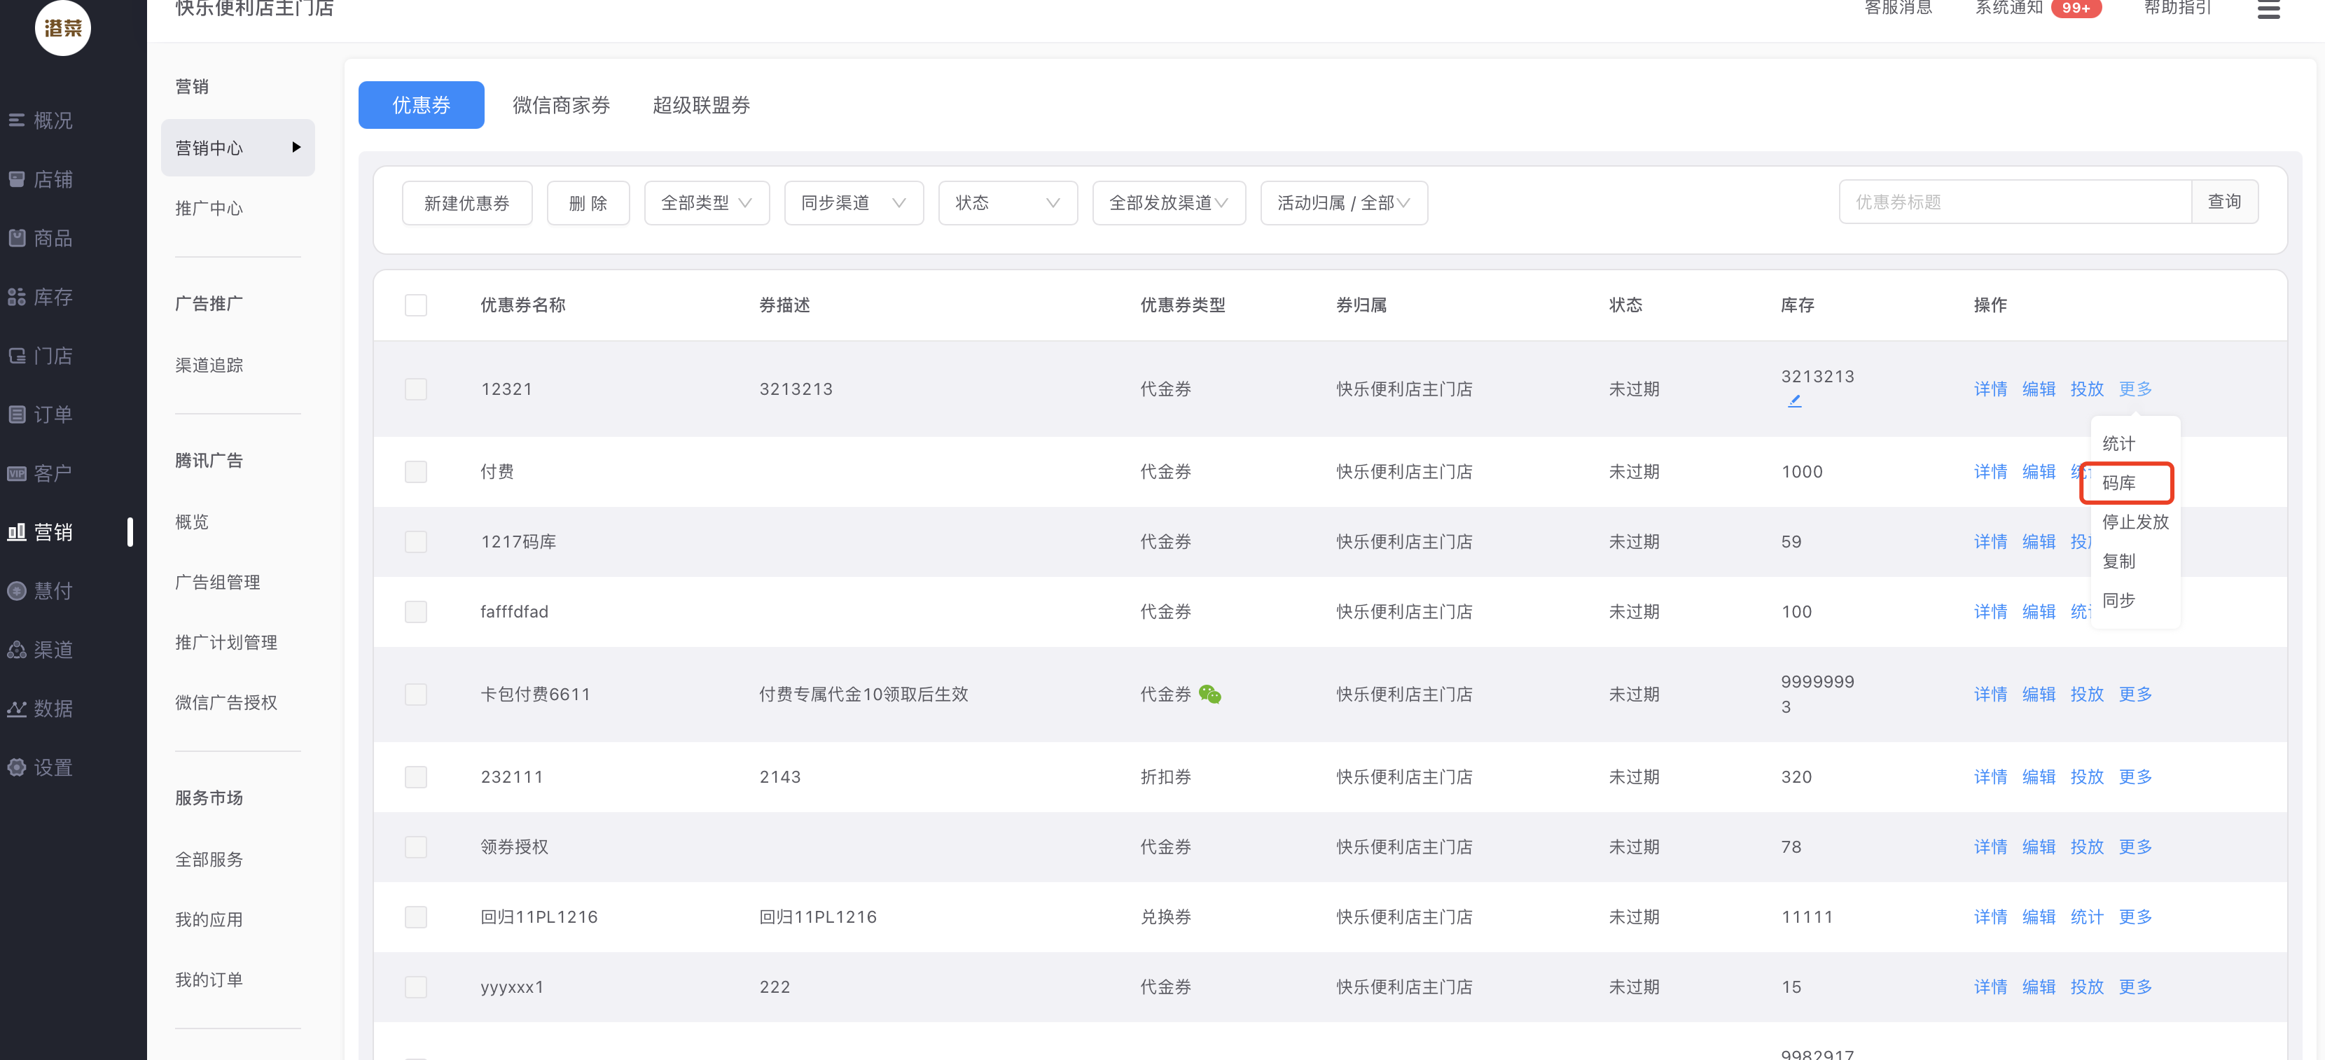
Task: Open the 设置 settings gear icon
Action: pyautogui.click(x=17, y=768)
